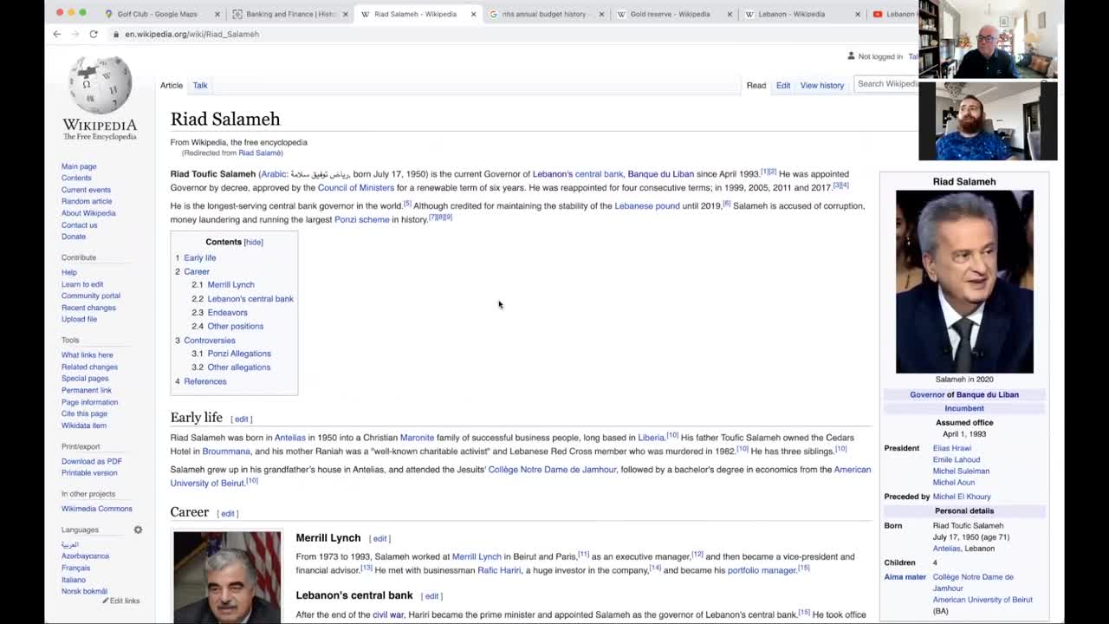Jump to References in contents
1109x624 pixels.
[204, 381]
